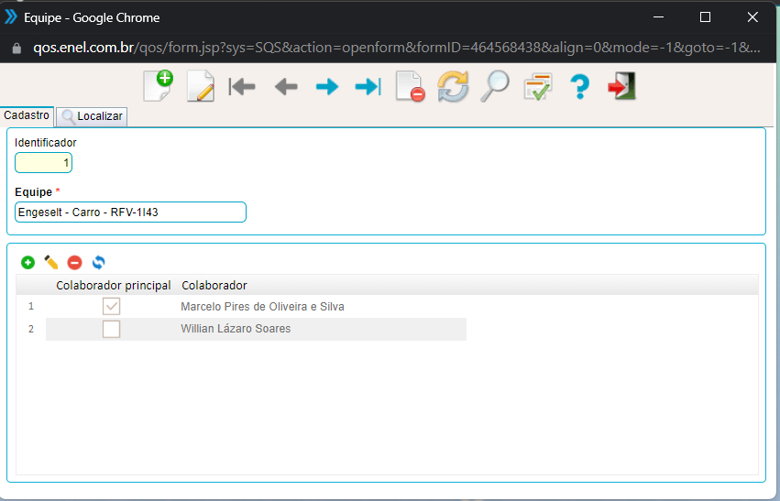The width and height of the screenshot is (780, 501).
Task: Switch to the Localizar tab
Action: (x=92, y=117)
